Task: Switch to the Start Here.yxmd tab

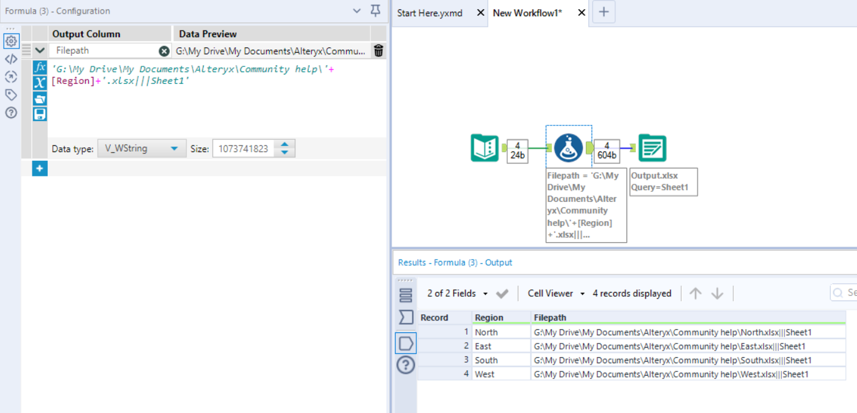Action: tap(429, 13)
